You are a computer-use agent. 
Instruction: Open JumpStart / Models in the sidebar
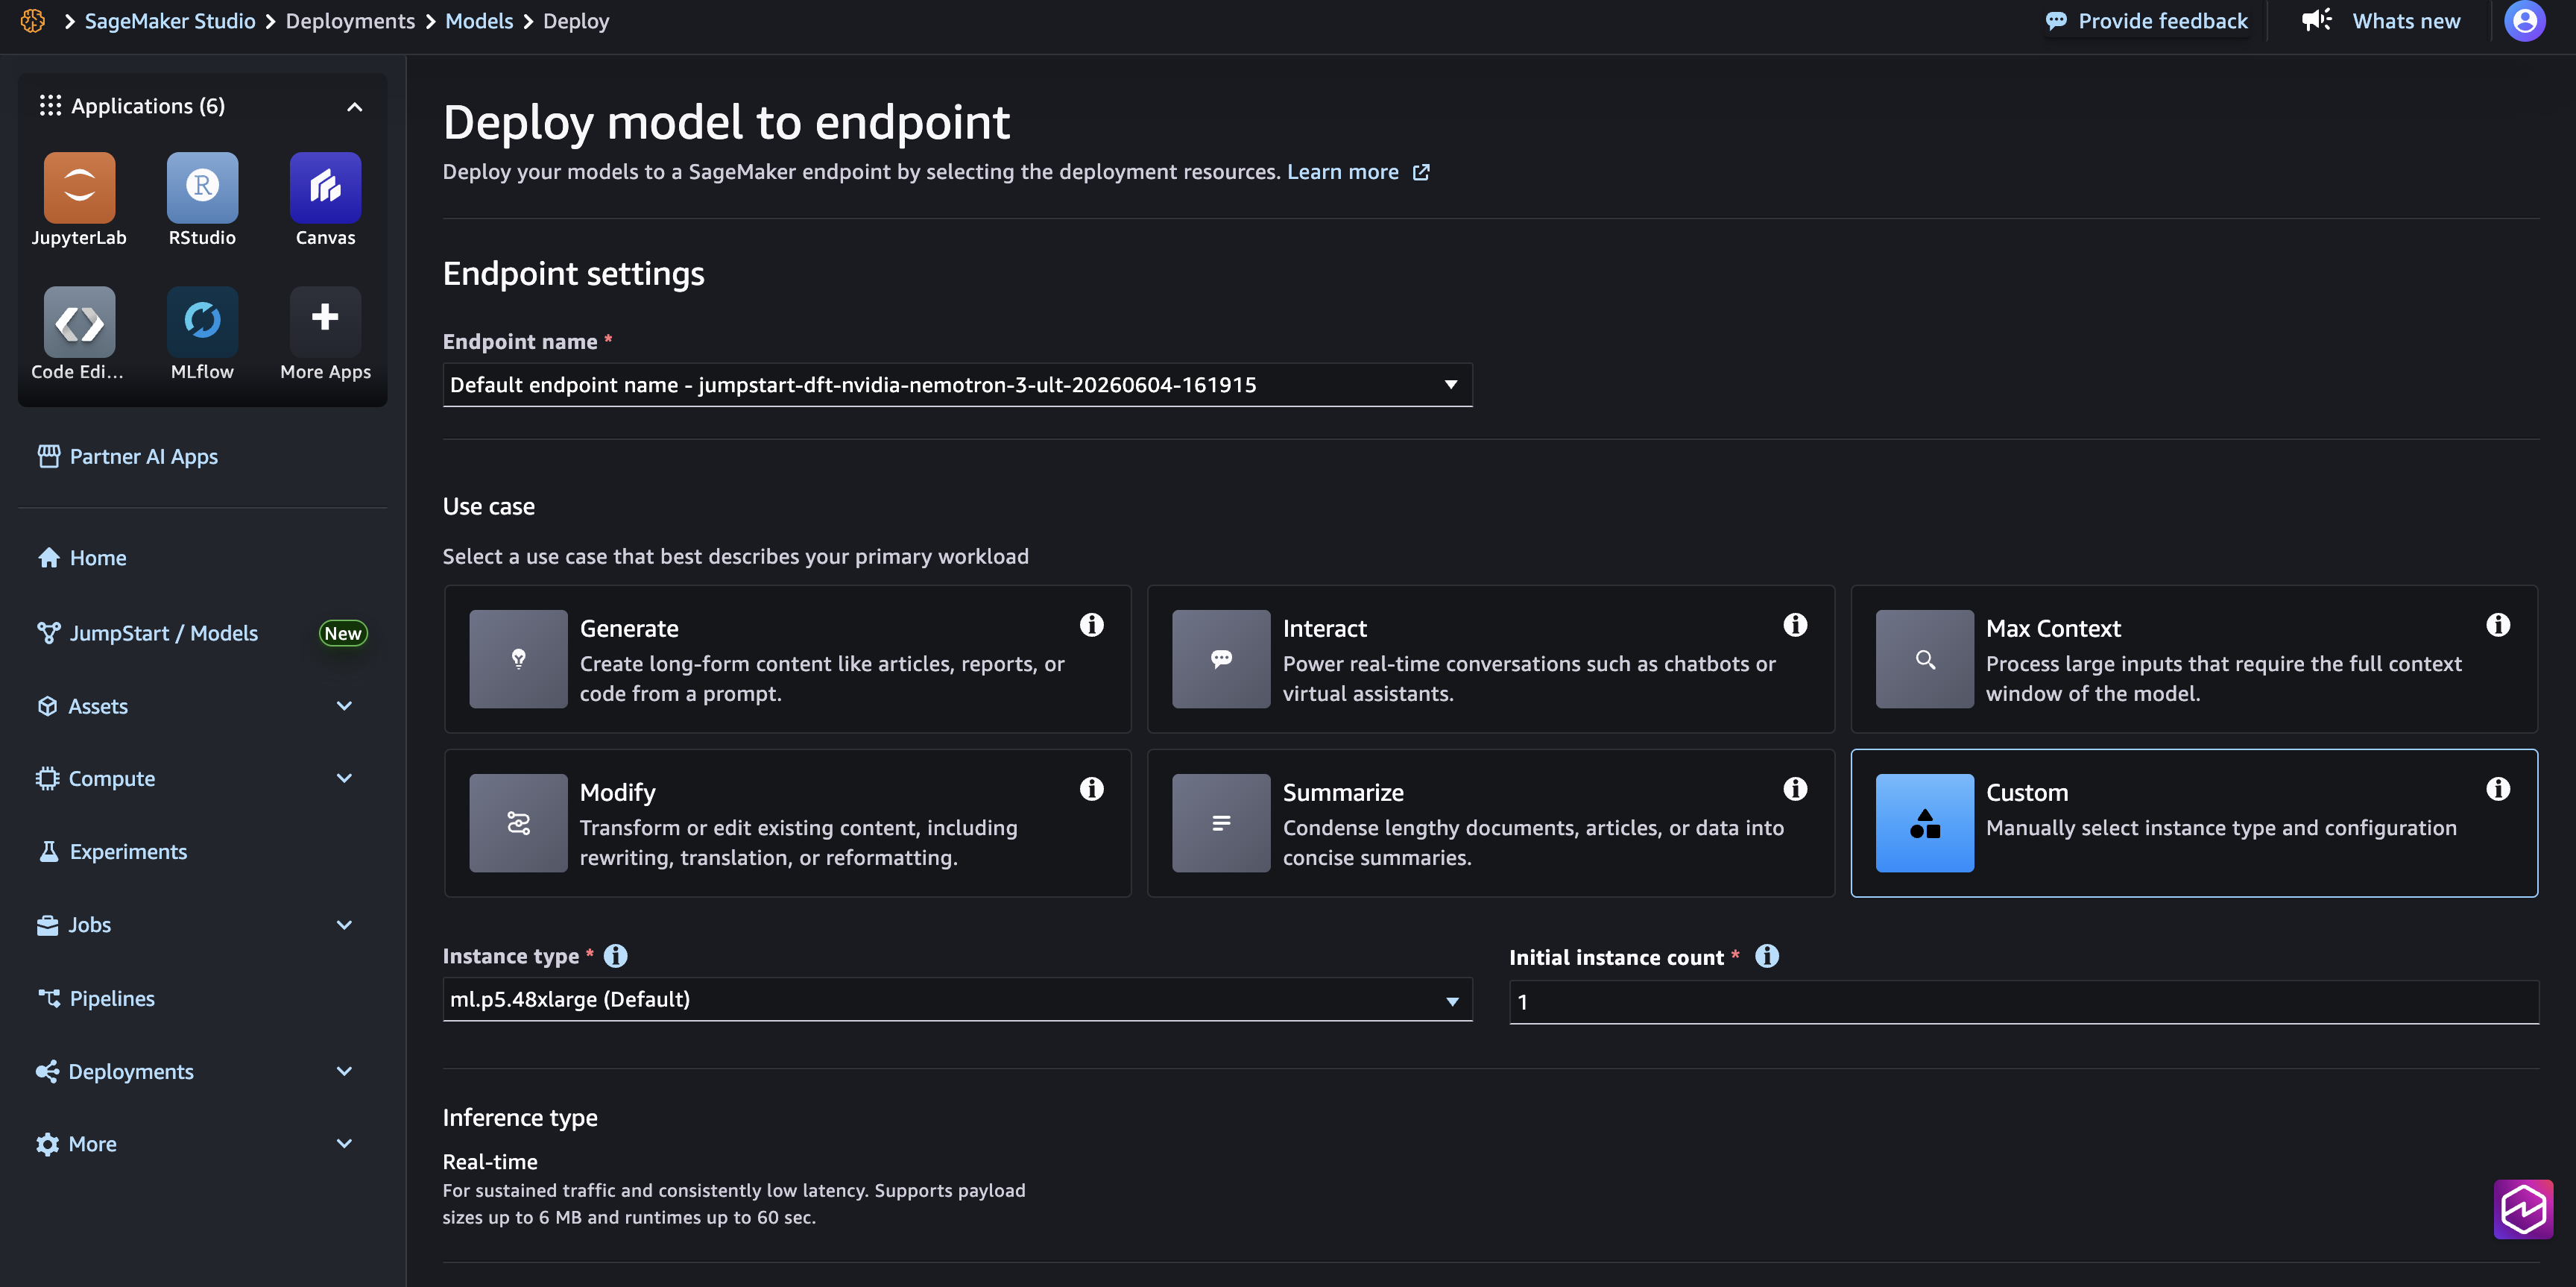click(x=148, y=633)
